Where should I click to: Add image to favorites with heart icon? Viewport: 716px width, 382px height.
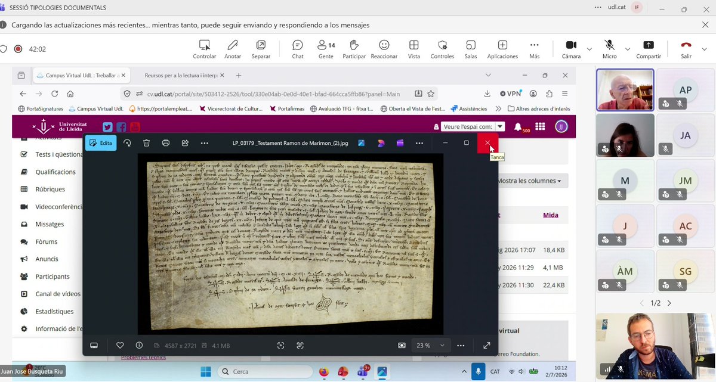point(120,345)
